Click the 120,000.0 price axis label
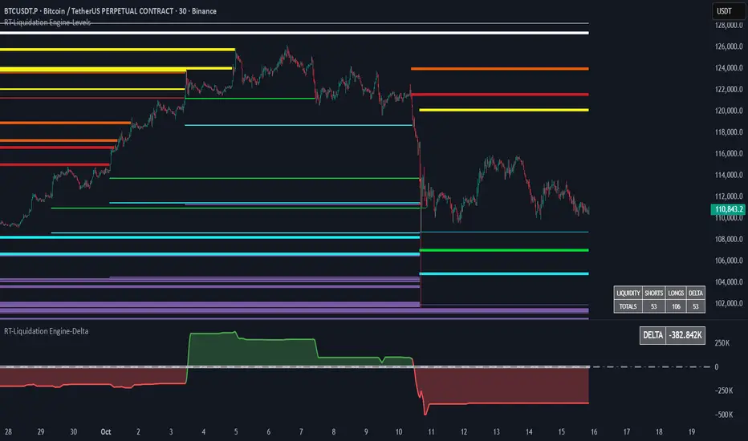Screen dimensions: 748x441 729,111
